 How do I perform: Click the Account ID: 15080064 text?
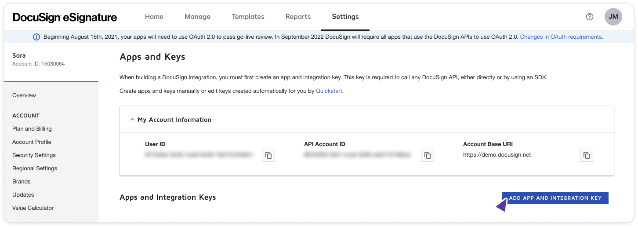[39, 64]
